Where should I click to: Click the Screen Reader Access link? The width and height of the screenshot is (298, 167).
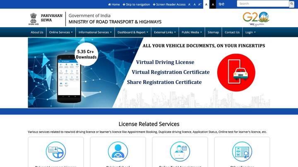169,4
